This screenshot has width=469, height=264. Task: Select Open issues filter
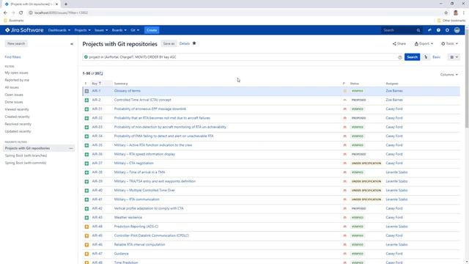14,95
